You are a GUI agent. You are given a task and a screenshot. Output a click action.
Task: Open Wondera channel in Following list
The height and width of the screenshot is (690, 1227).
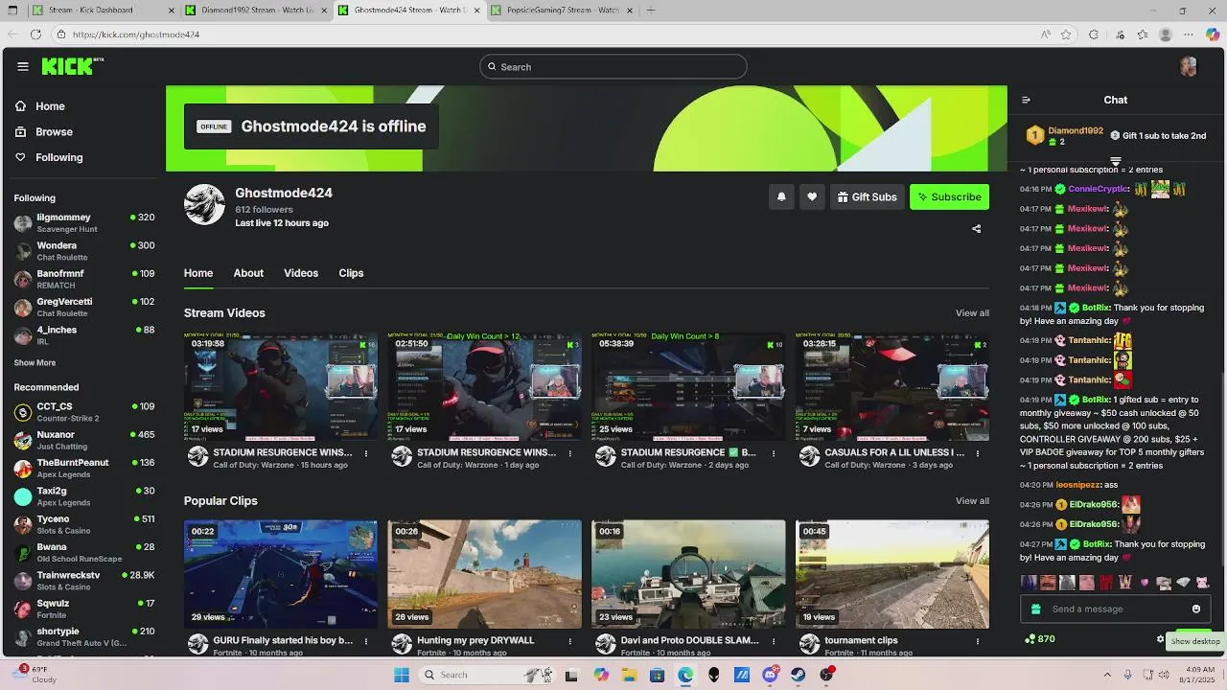click(84, 251)
